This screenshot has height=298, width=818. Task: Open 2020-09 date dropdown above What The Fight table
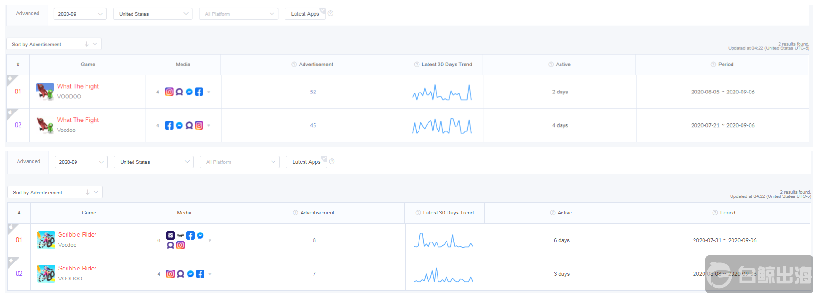pos(80,14)
